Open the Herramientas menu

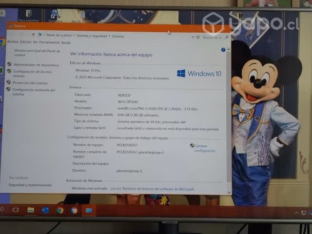pyautogui.click(x=49, y=42)
